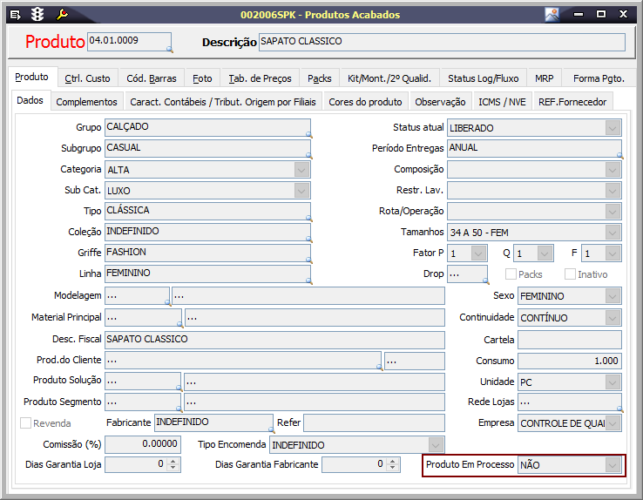Select the Observação sub-tab
This screenshot has height=500, width=643.
pos(440,102)
